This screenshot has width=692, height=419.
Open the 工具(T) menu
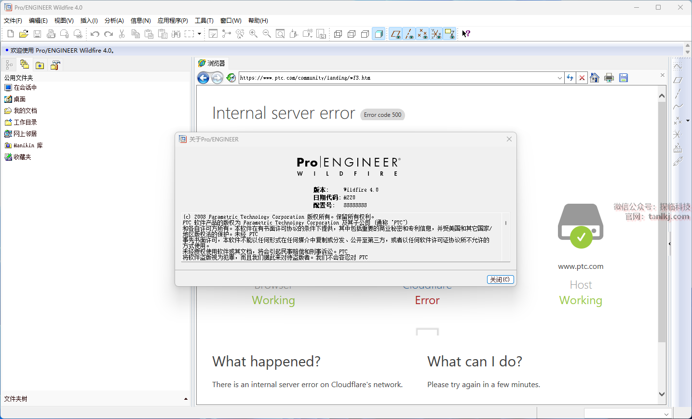point(204,21)
